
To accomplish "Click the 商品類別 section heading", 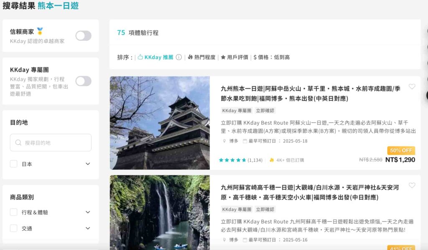I will tap(22, 197).
